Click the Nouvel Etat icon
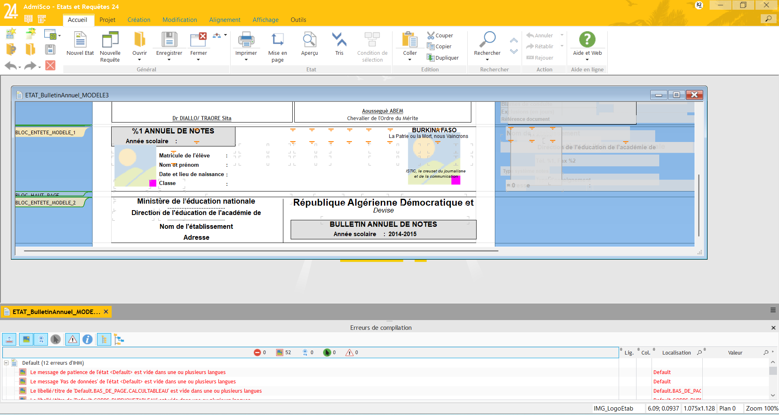This screenshot has width=779, height=415. pyautogui.click(x=80, y=40)
